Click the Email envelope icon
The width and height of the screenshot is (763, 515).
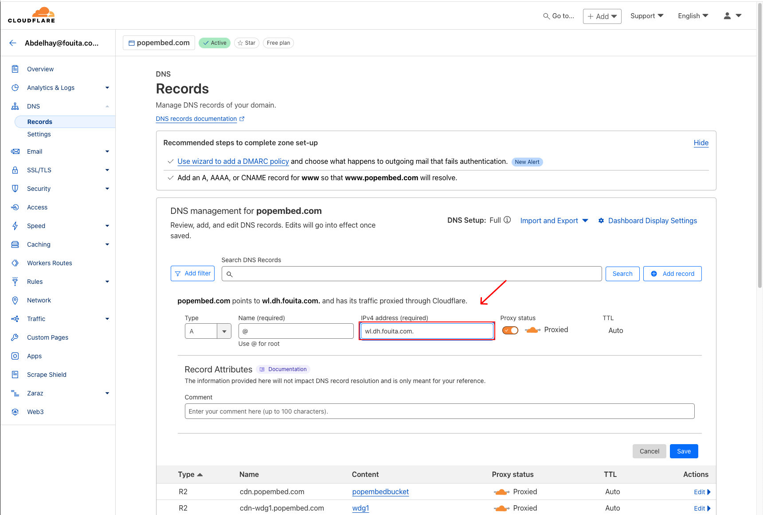pos(15,151)
